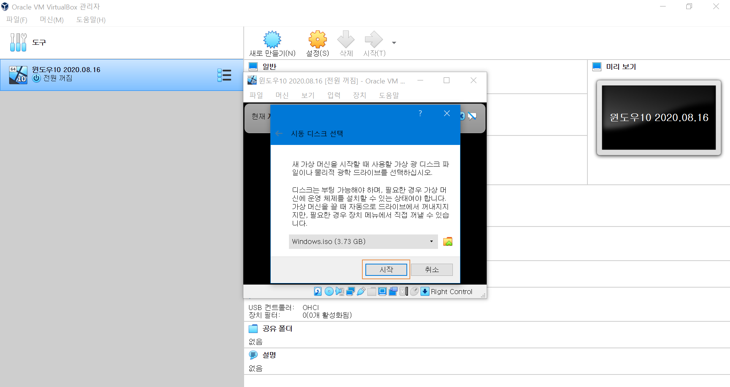Open 도움말(H) menu in VirtualBox Manager
The image size is (730, 387).
point(91,20)
